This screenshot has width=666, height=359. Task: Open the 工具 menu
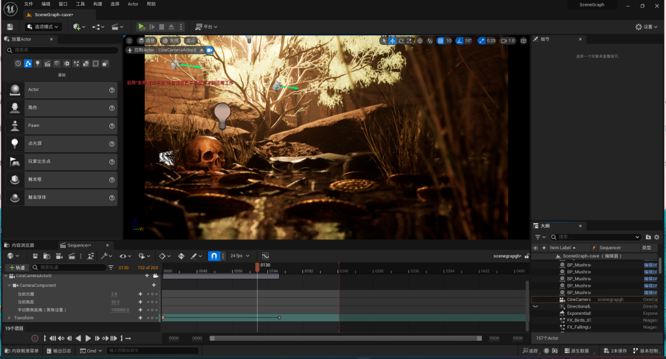[80, 5]
